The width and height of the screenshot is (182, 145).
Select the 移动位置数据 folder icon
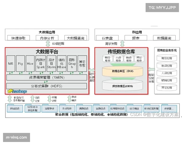151,108
